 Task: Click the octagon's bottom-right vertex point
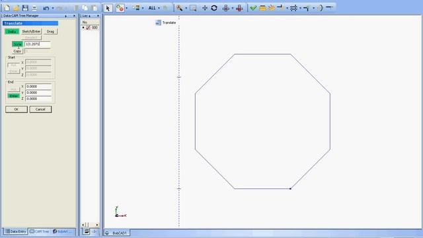290,188
